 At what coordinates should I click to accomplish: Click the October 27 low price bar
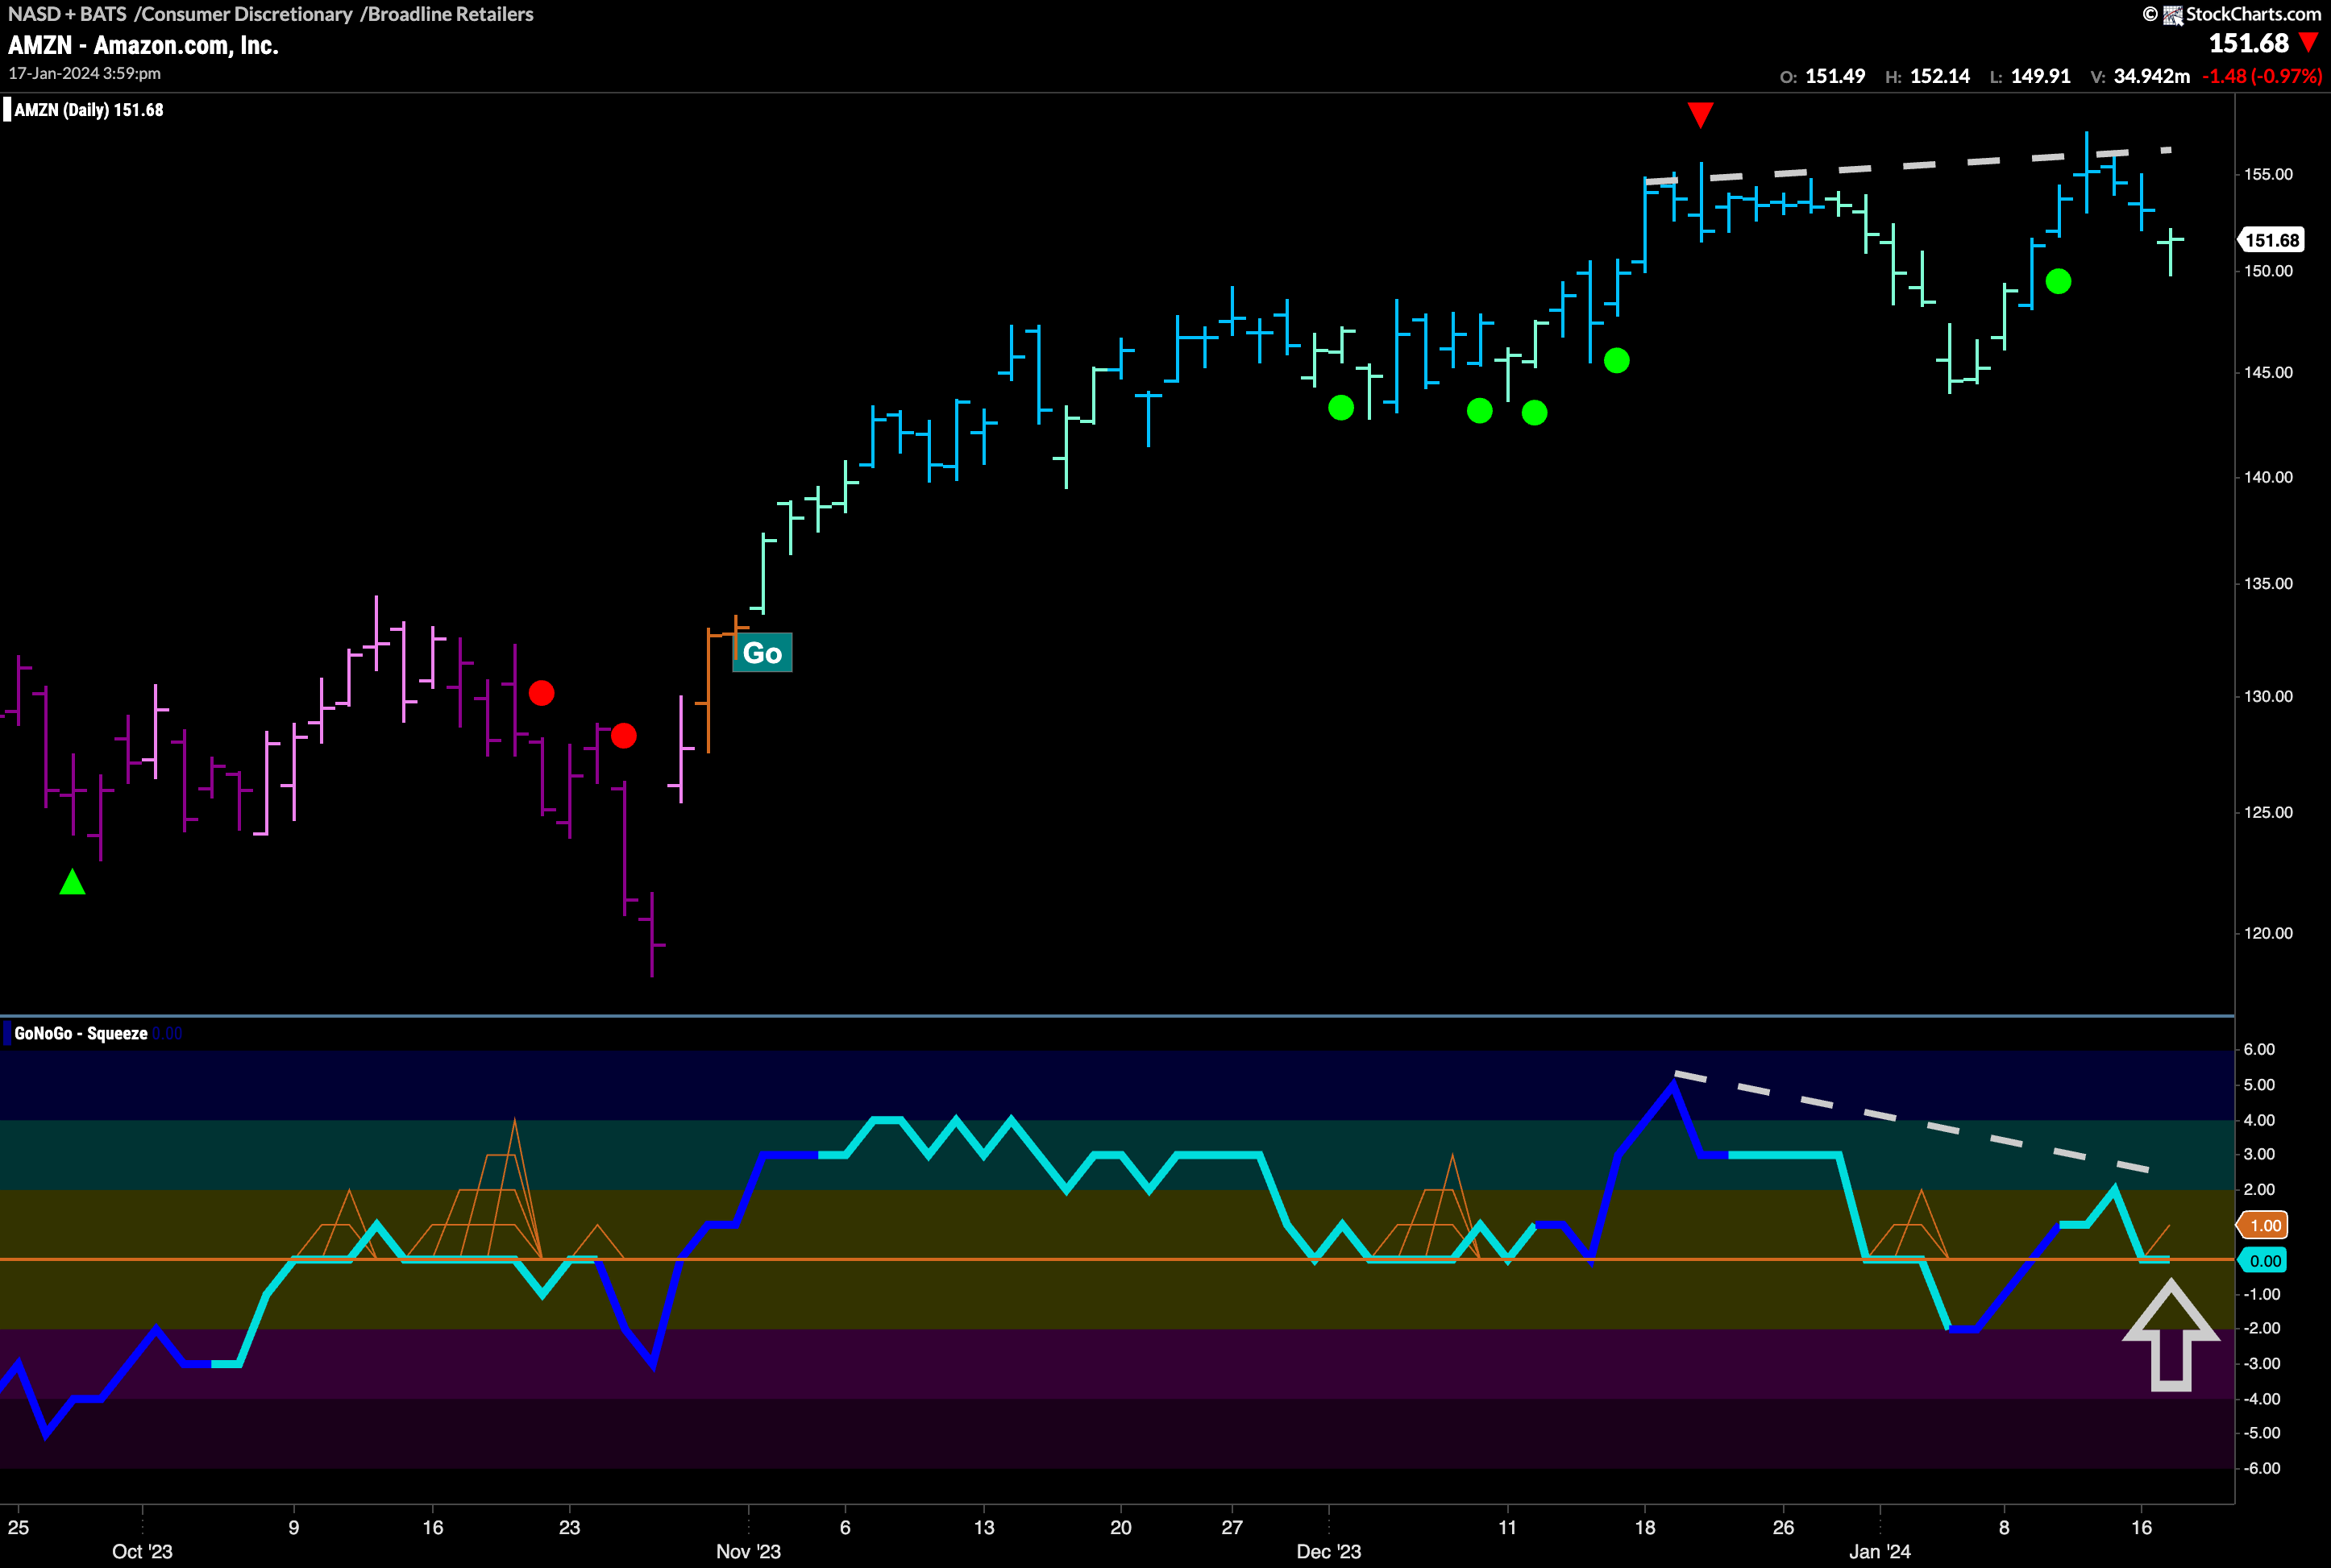pos(652,934)
